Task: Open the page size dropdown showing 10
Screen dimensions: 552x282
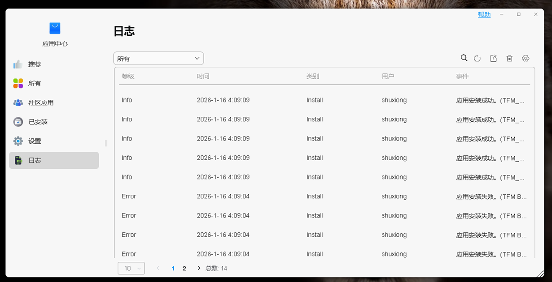Action: click(x=131, y=268)
